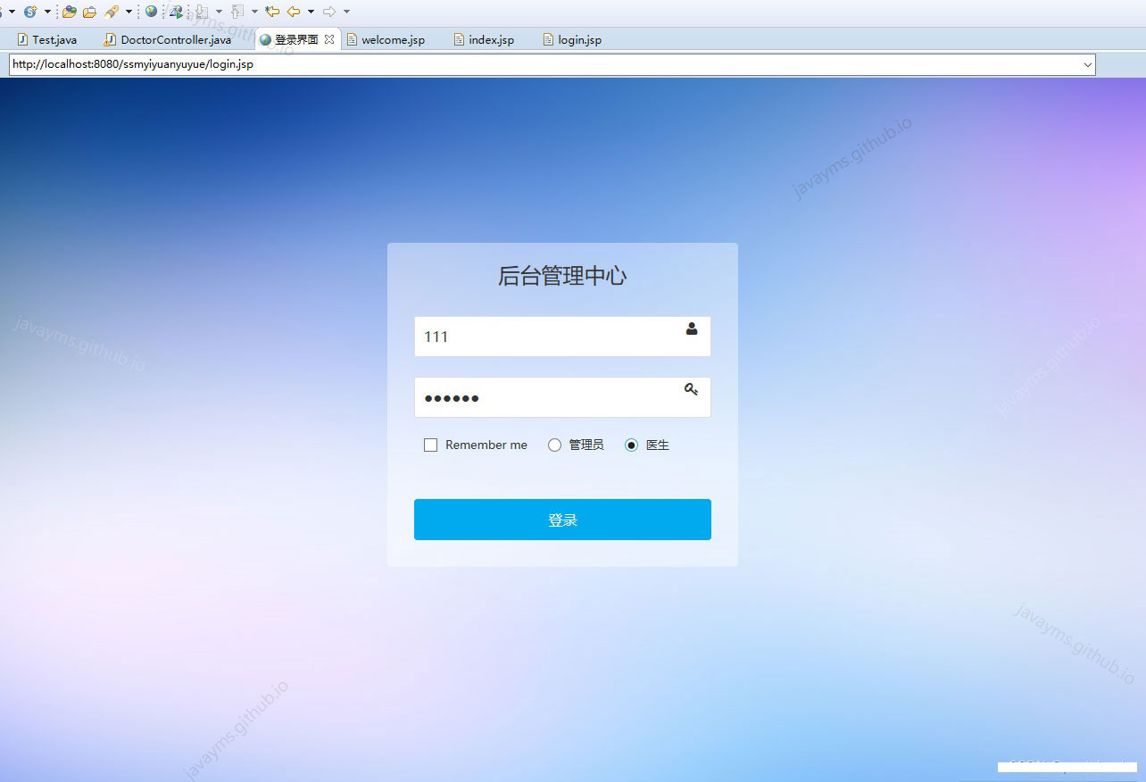The height and width of the screenshot is (782, 1146).
Task: Click the password key icon in login form
Action: click(x=691, y=389)
